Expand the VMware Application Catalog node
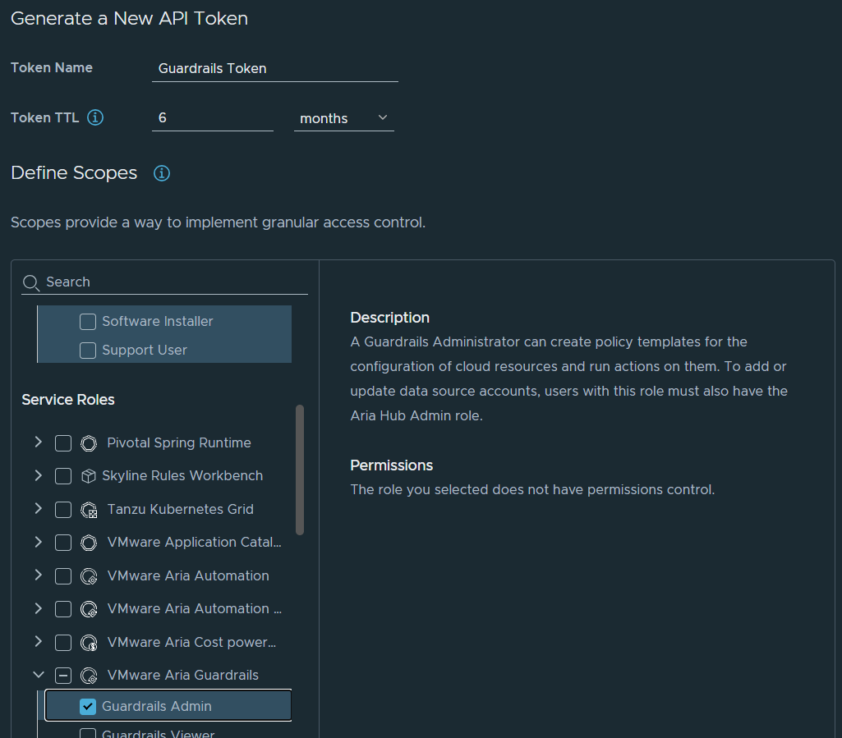Image resolution: width=842 pixels, height=738 pixels. [38, 542]
